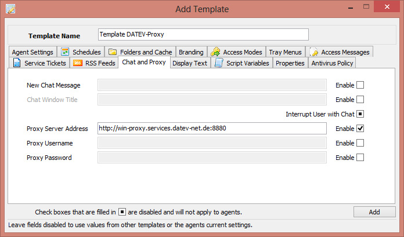Open the Folders and Cache tab
Image resolution: width=404 pixels, height=237 pixels.
(140, 52)
